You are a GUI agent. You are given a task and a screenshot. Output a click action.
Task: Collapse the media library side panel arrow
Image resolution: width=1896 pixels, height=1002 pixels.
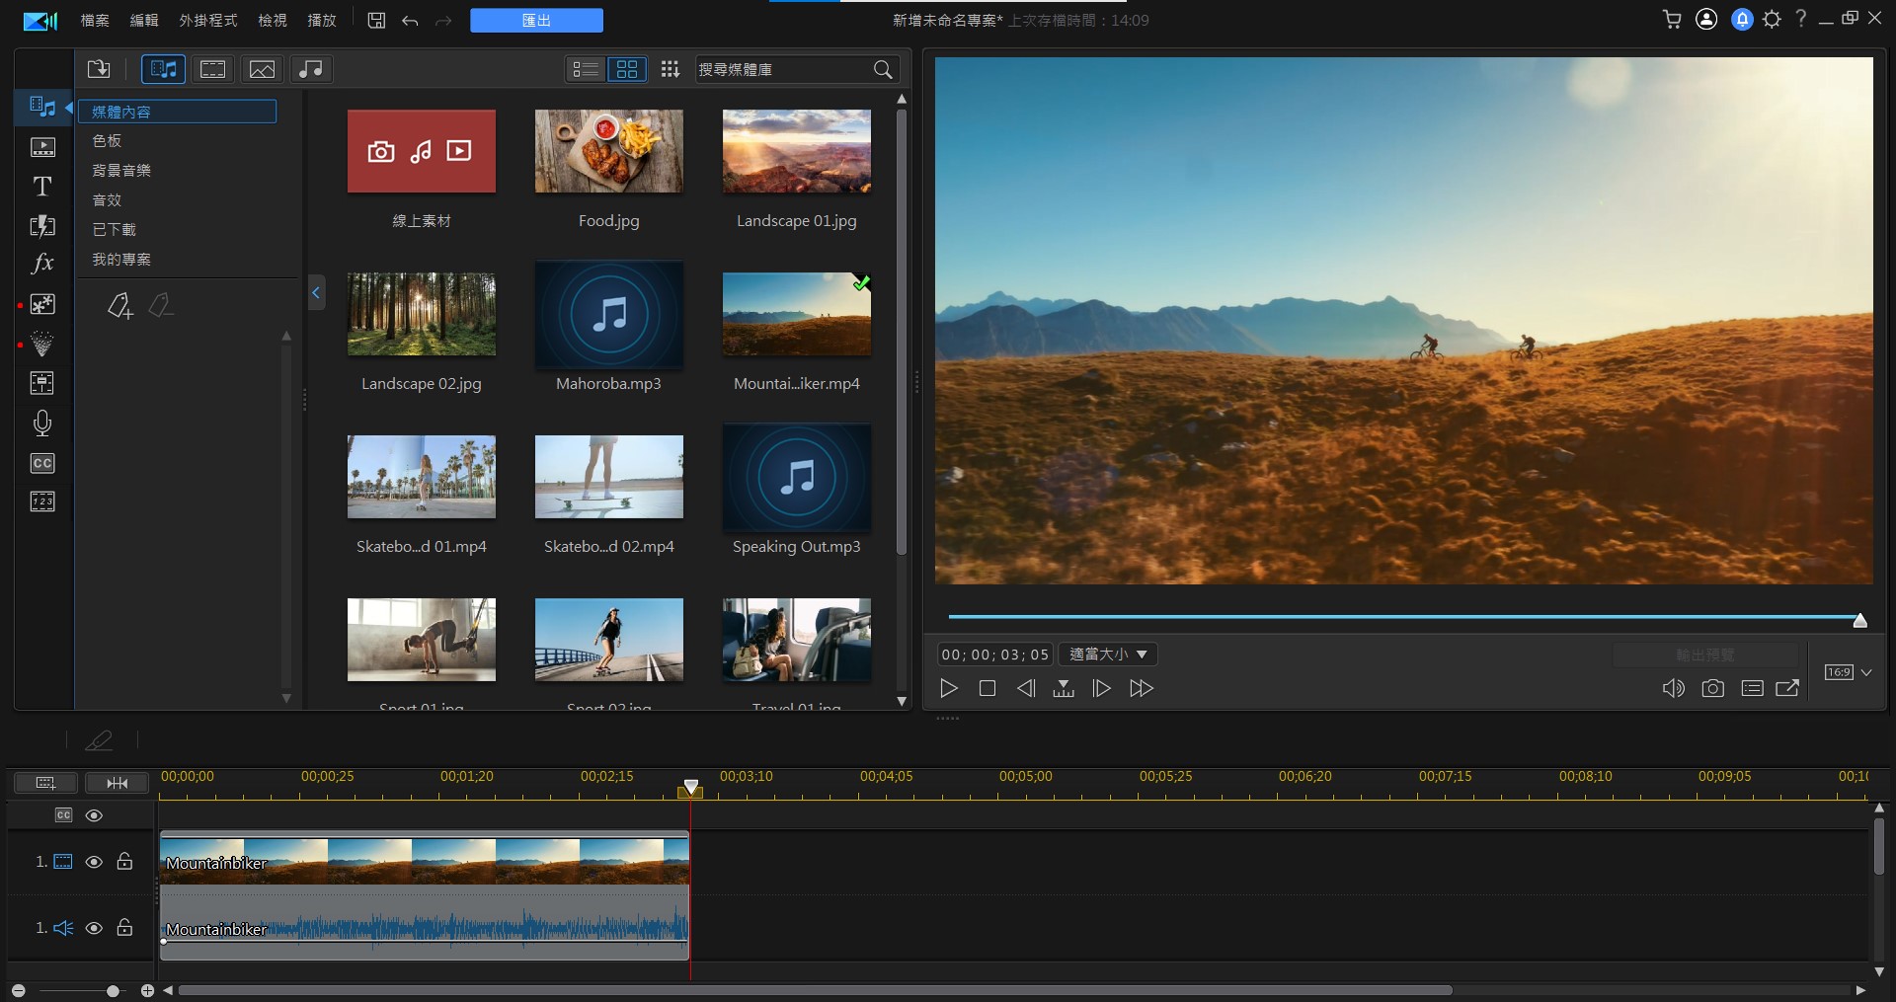point(316,292)
